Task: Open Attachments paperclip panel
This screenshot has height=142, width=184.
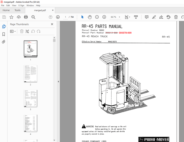Action: pyautogui.click(x=4, y=42)
